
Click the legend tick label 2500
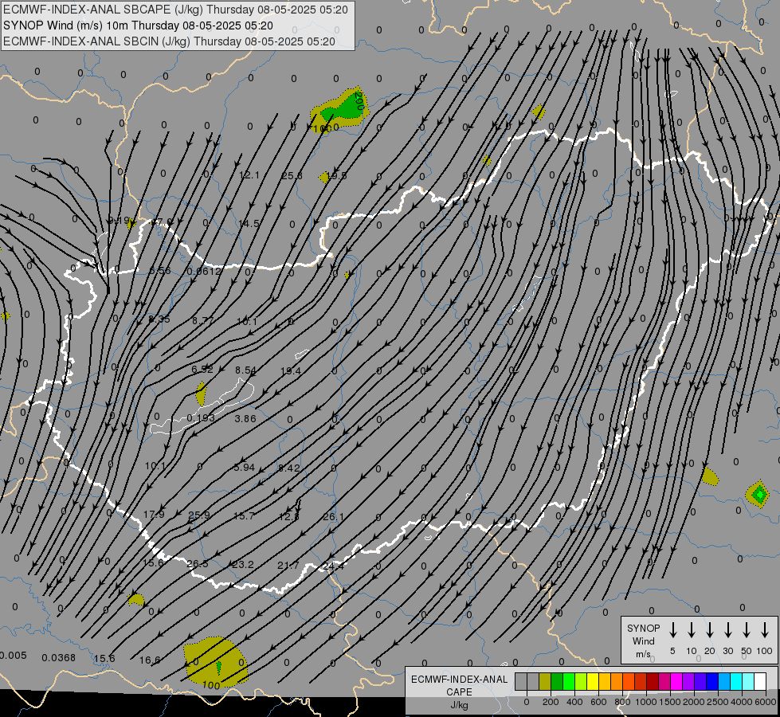click(717, 702)
